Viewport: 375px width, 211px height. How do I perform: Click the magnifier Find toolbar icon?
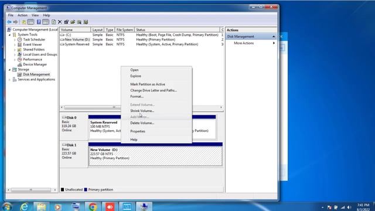[79, 22]
